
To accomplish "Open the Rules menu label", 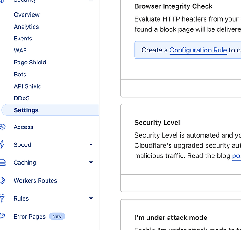I will click(x=21, y=198).
